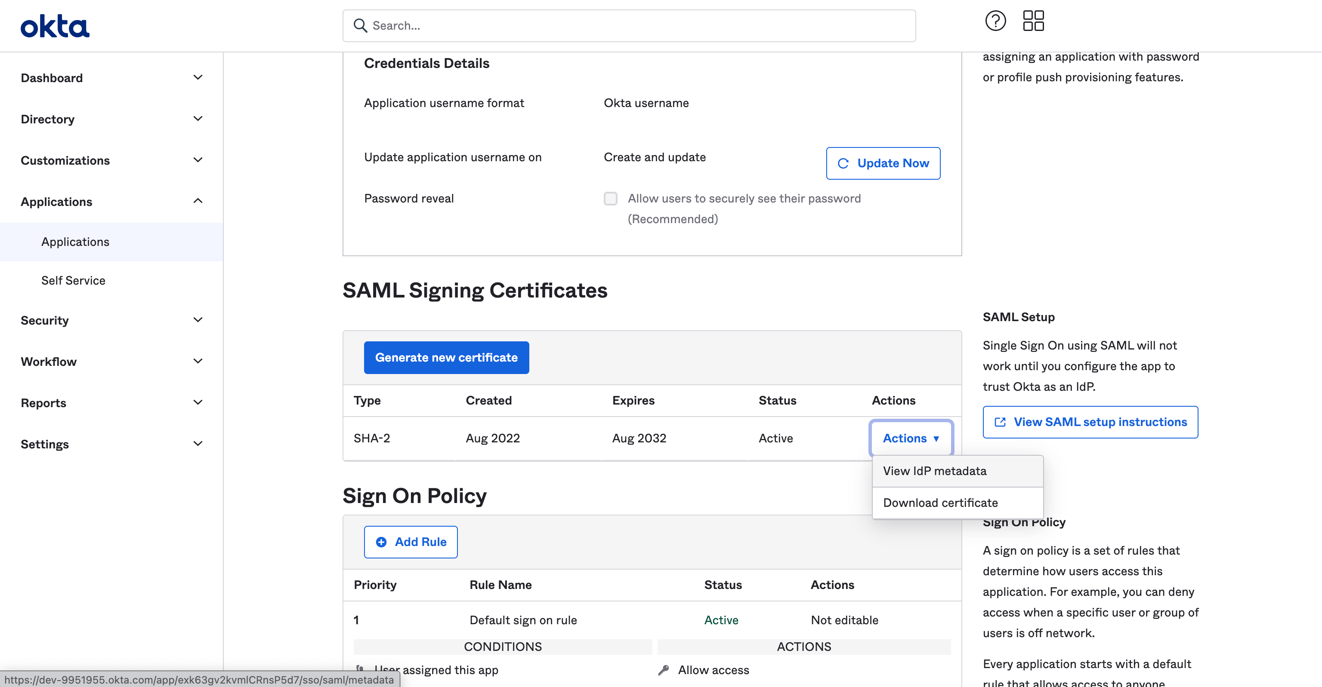Open the apps grid icon
This screenshot has width=1322, height=687.
pyautogui.click(x=1033, y=21)
